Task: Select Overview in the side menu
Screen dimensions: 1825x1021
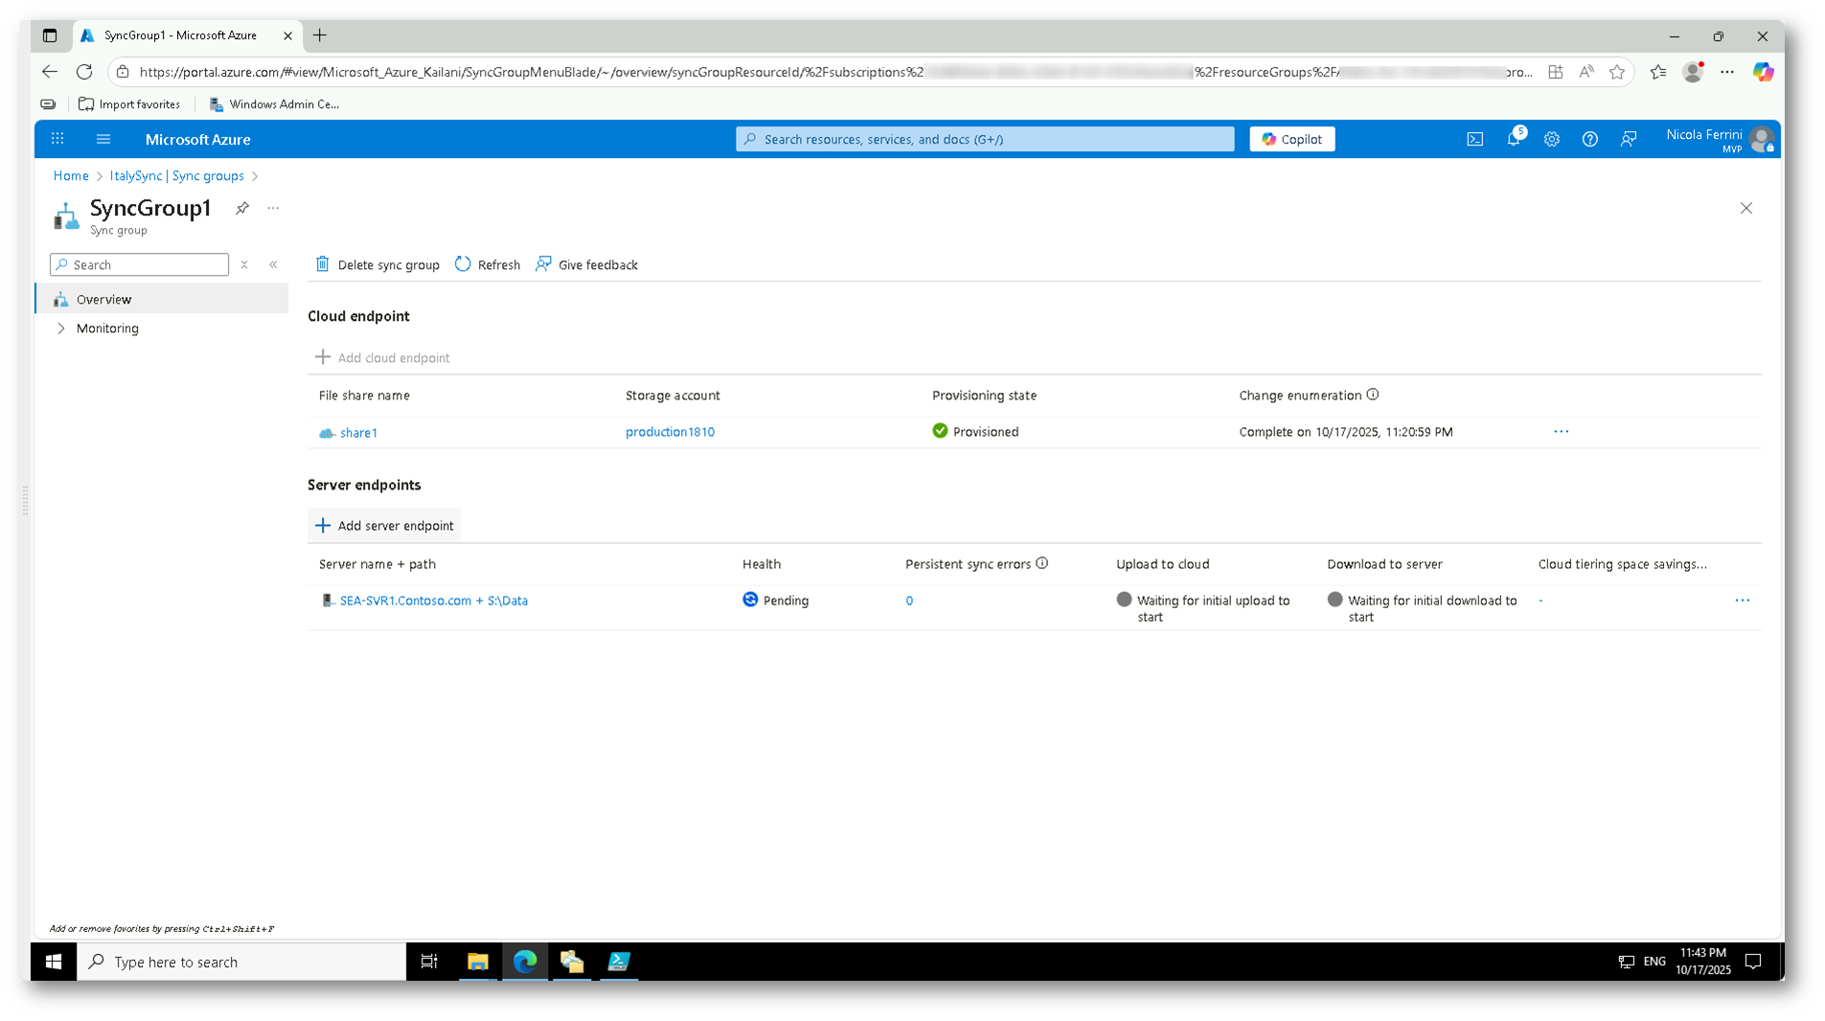Action: coord(103,300)
